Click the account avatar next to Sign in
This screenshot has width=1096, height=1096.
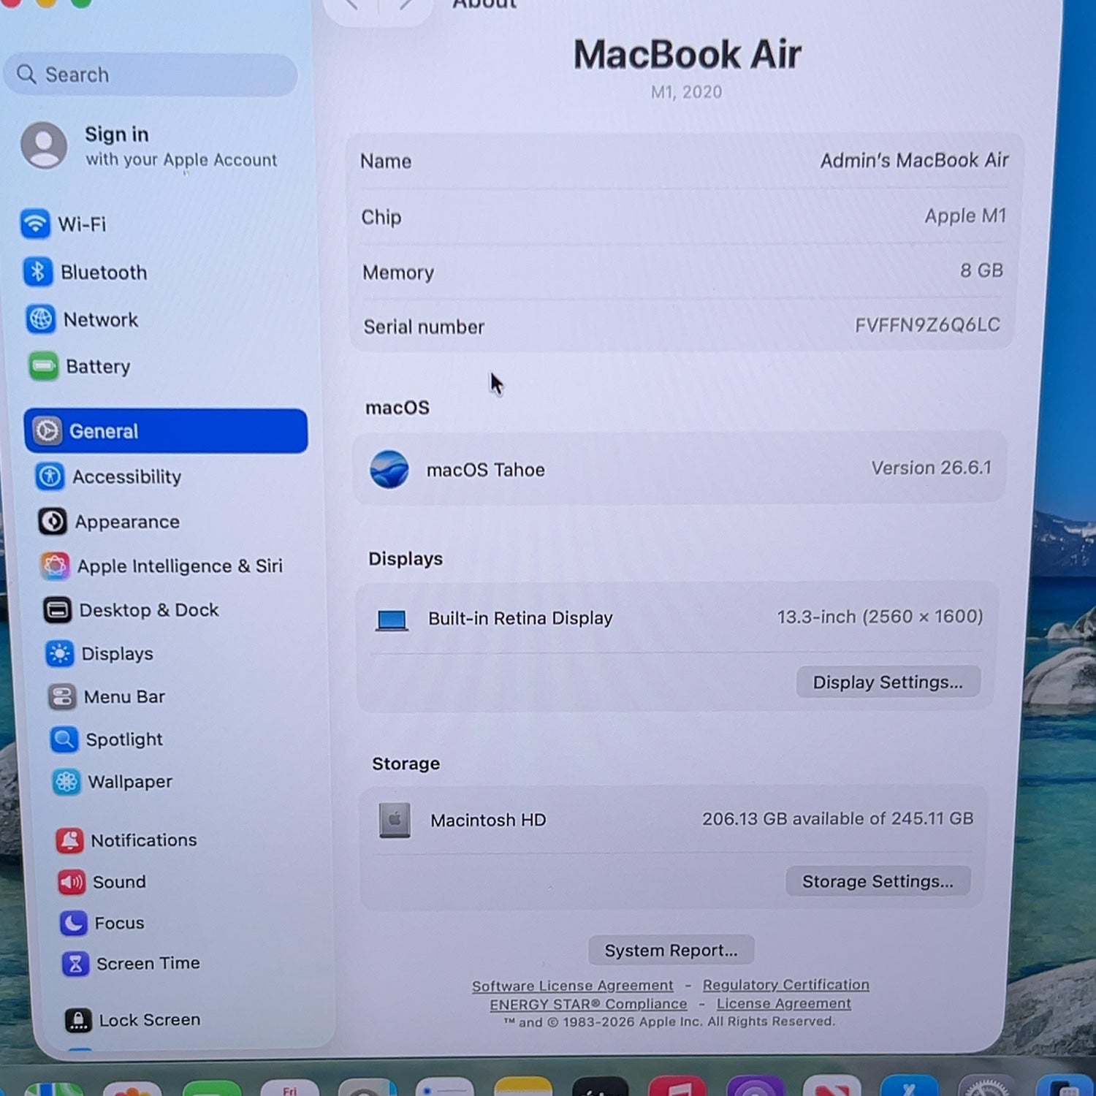coord(45,145)
